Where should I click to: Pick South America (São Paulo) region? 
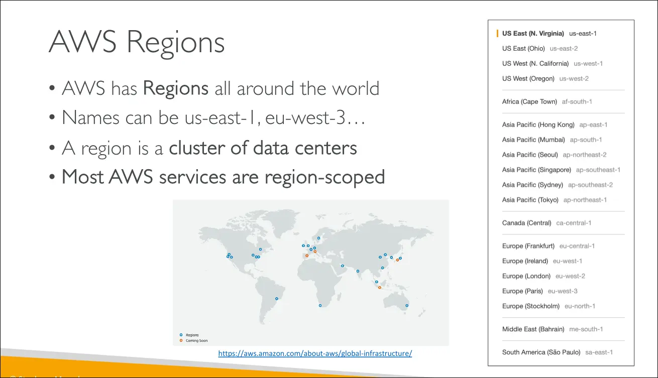tap(557, 352)
